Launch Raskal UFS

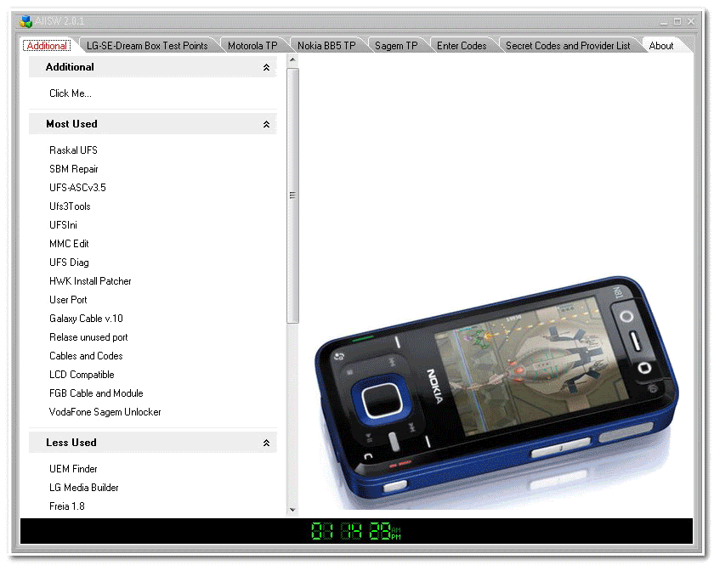tap(73, 150)
